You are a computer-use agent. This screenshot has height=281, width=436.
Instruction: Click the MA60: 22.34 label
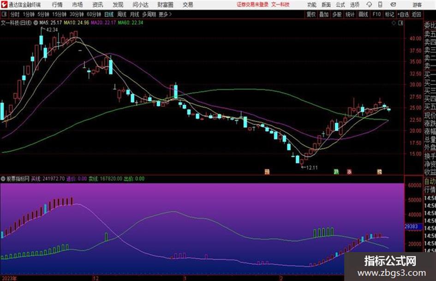click(x=131, y=23)
